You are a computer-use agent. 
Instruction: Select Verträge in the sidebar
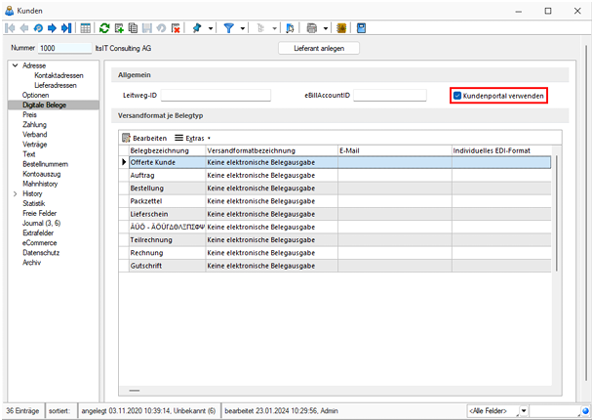(35, 144)
